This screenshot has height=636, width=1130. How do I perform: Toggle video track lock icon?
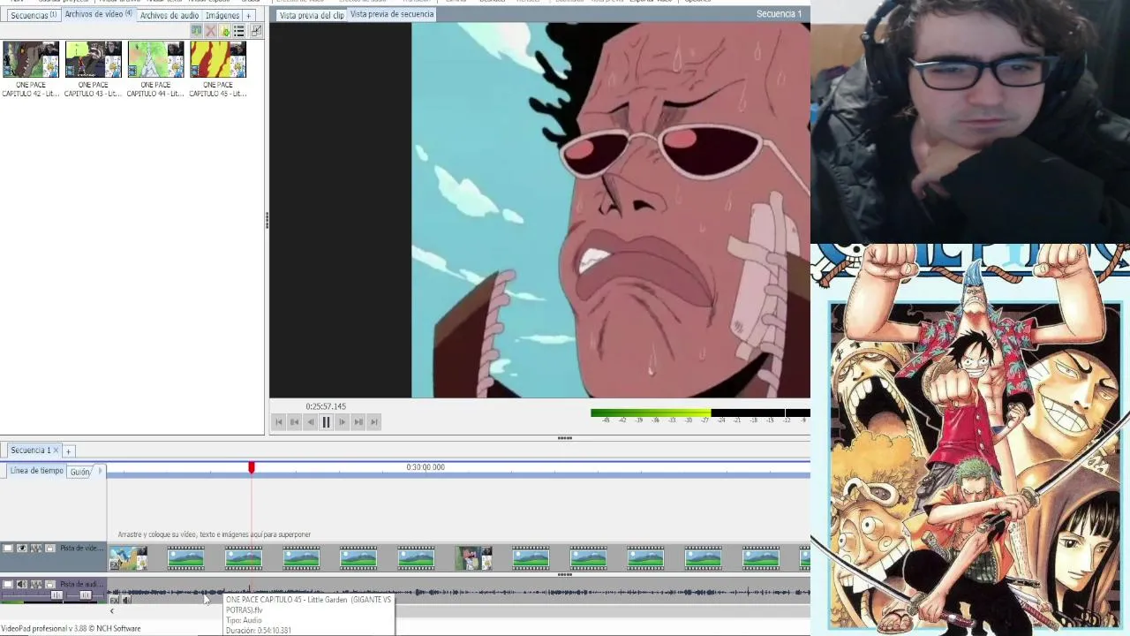point(50,549)
